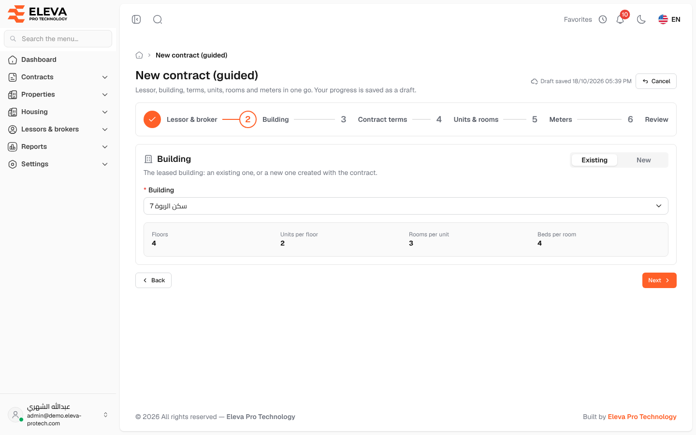Open the Building selection dropdown

pyautogui.click(x=406, y=206)
